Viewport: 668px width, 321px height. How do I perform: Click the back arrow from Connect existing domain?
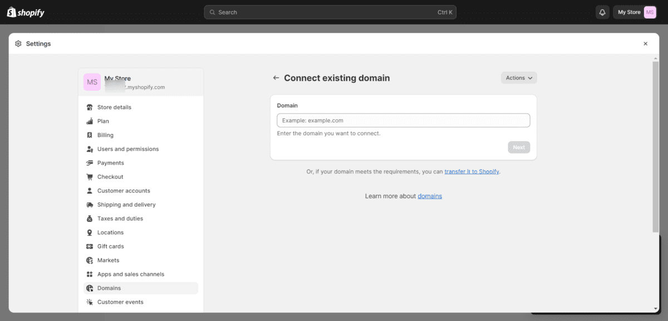pyautogui.click(x=276, y=78)
